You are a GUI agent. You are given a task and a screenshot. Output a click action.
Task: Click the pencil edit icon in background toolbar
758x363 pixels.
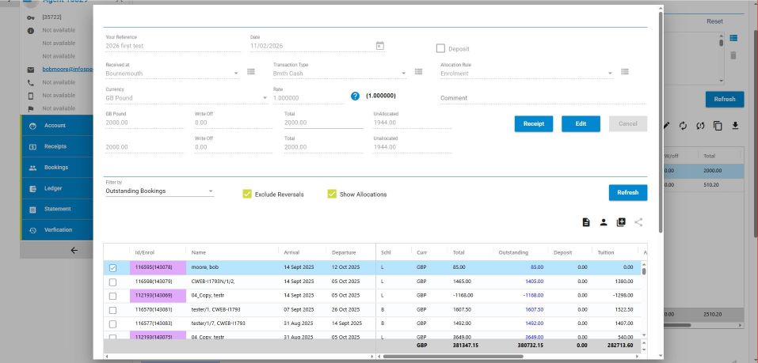667,126
